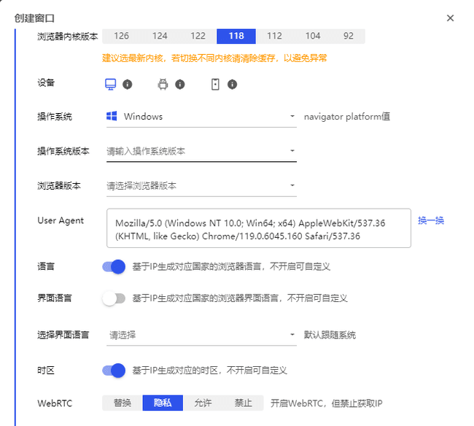Click 换一换 to regenerate User Agent
The width and height of the screenshot is (474, 426).
point(431,220)
